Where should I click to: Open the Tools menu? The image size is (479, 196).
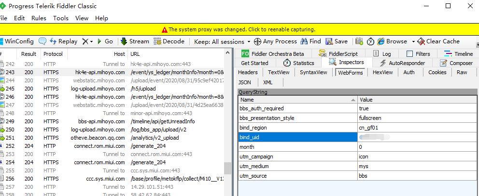tap(61, 18)
